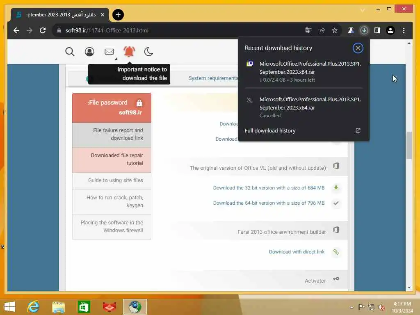Select the soft98 Office 2013 tab
420x315 pixels.
[x=60, y=15]
